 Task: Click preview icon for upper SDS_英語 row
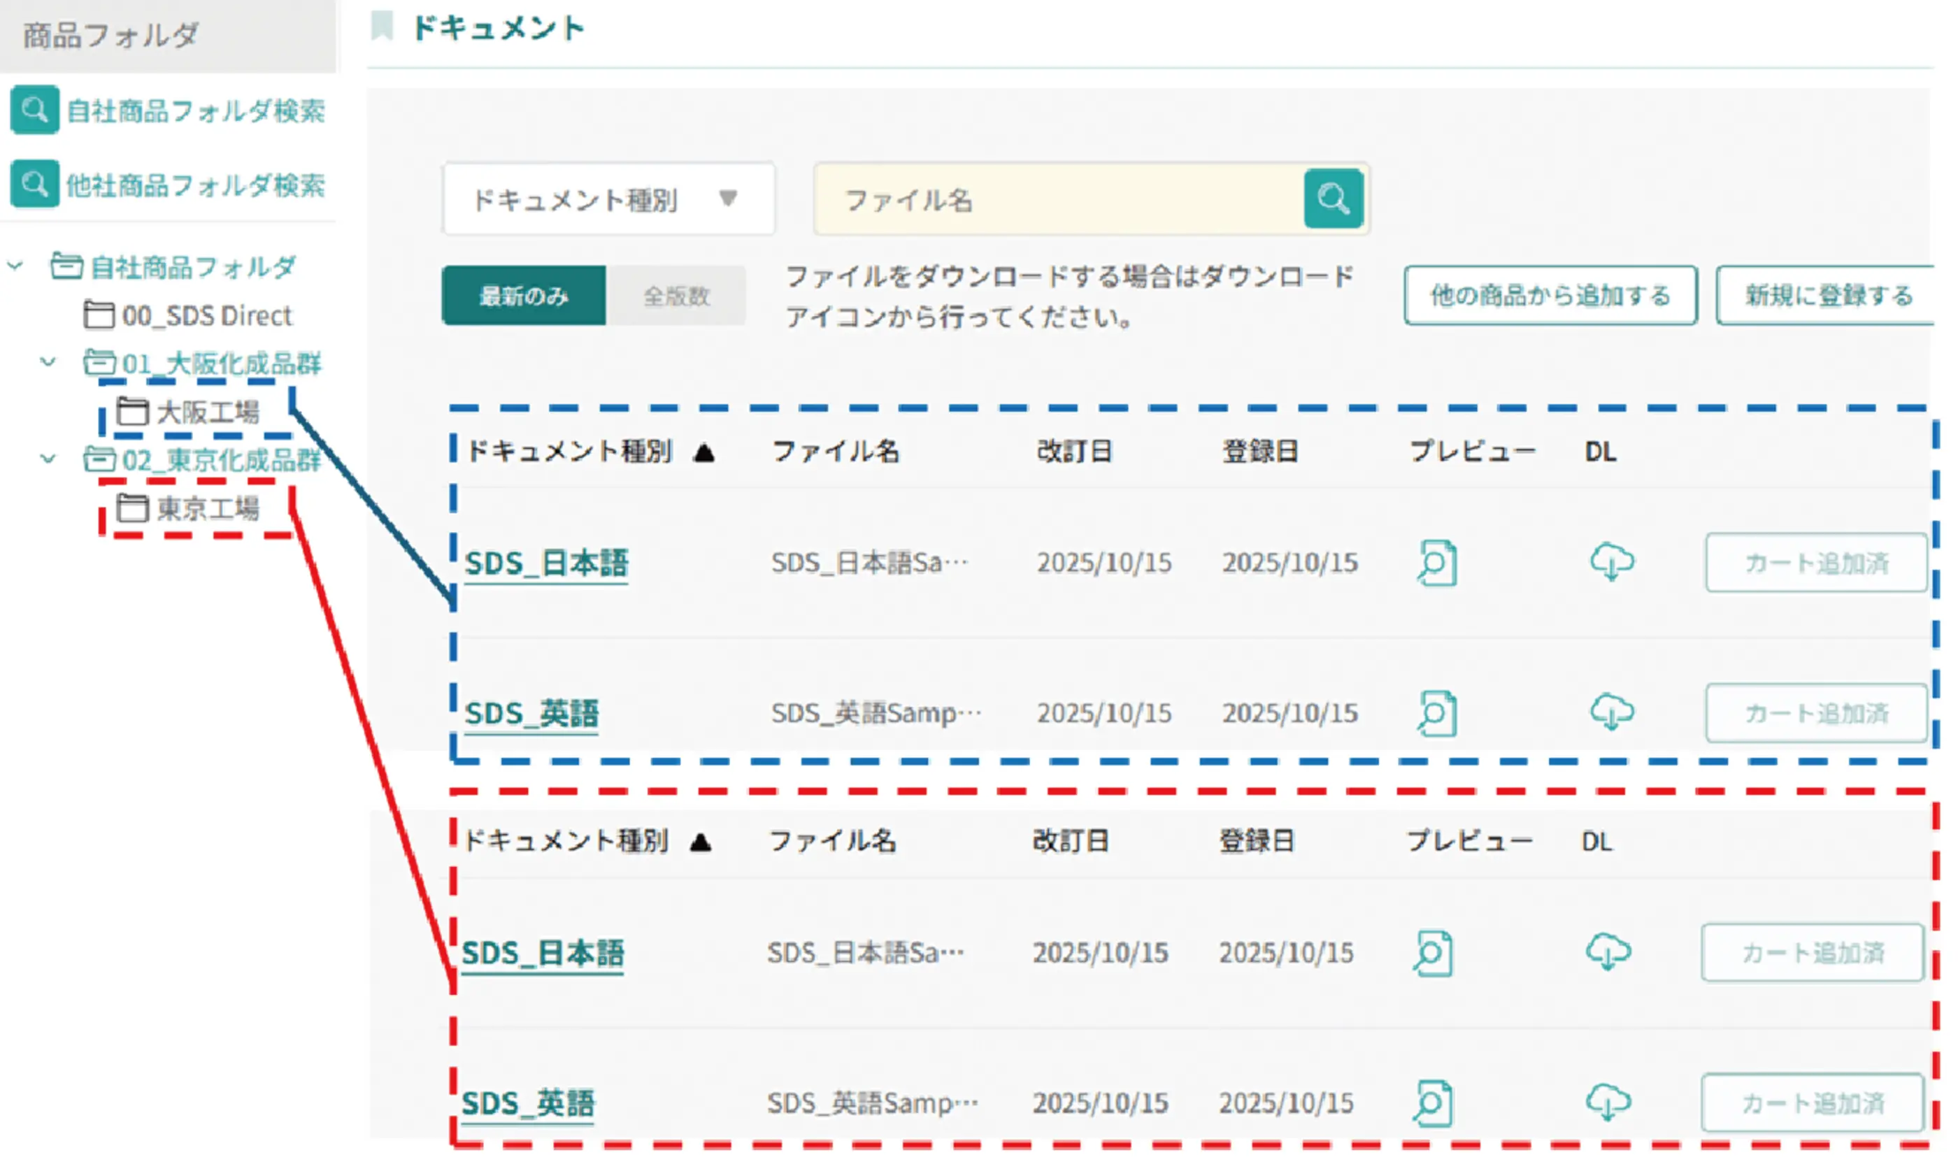pyautogui.click(x=1436, y=712)
